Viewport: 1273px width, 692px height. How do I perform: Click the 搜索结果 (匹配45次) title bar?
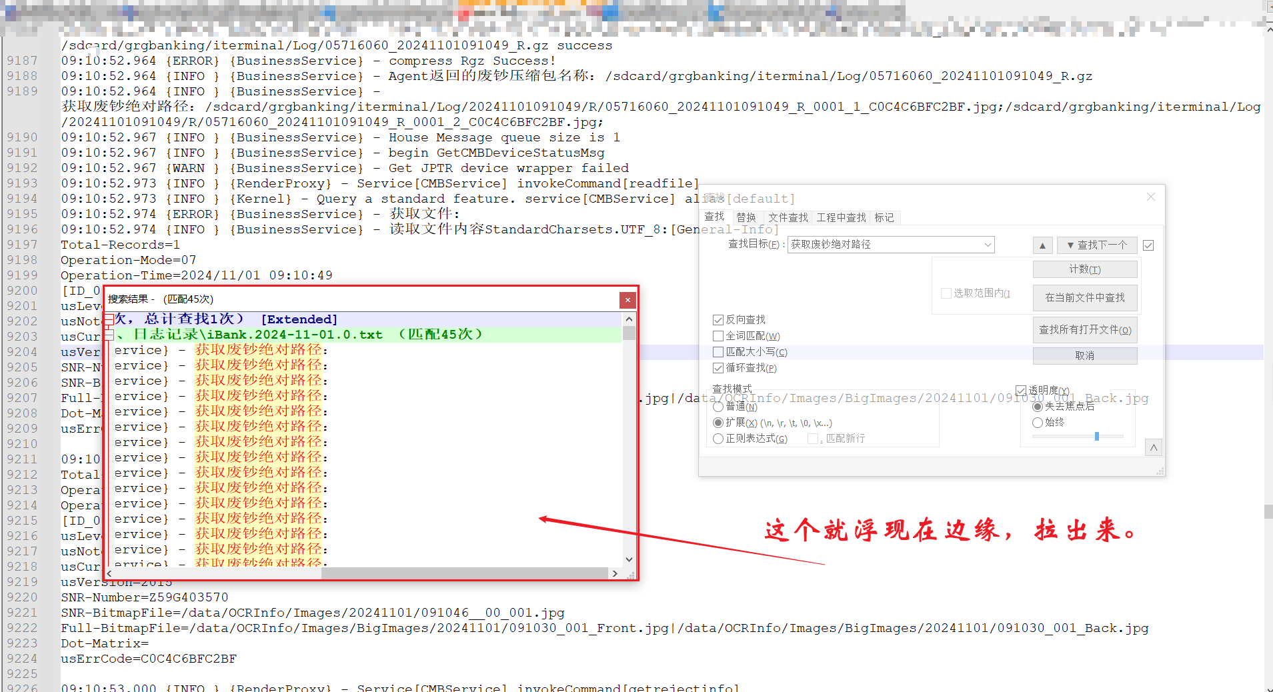coord(362,299)
